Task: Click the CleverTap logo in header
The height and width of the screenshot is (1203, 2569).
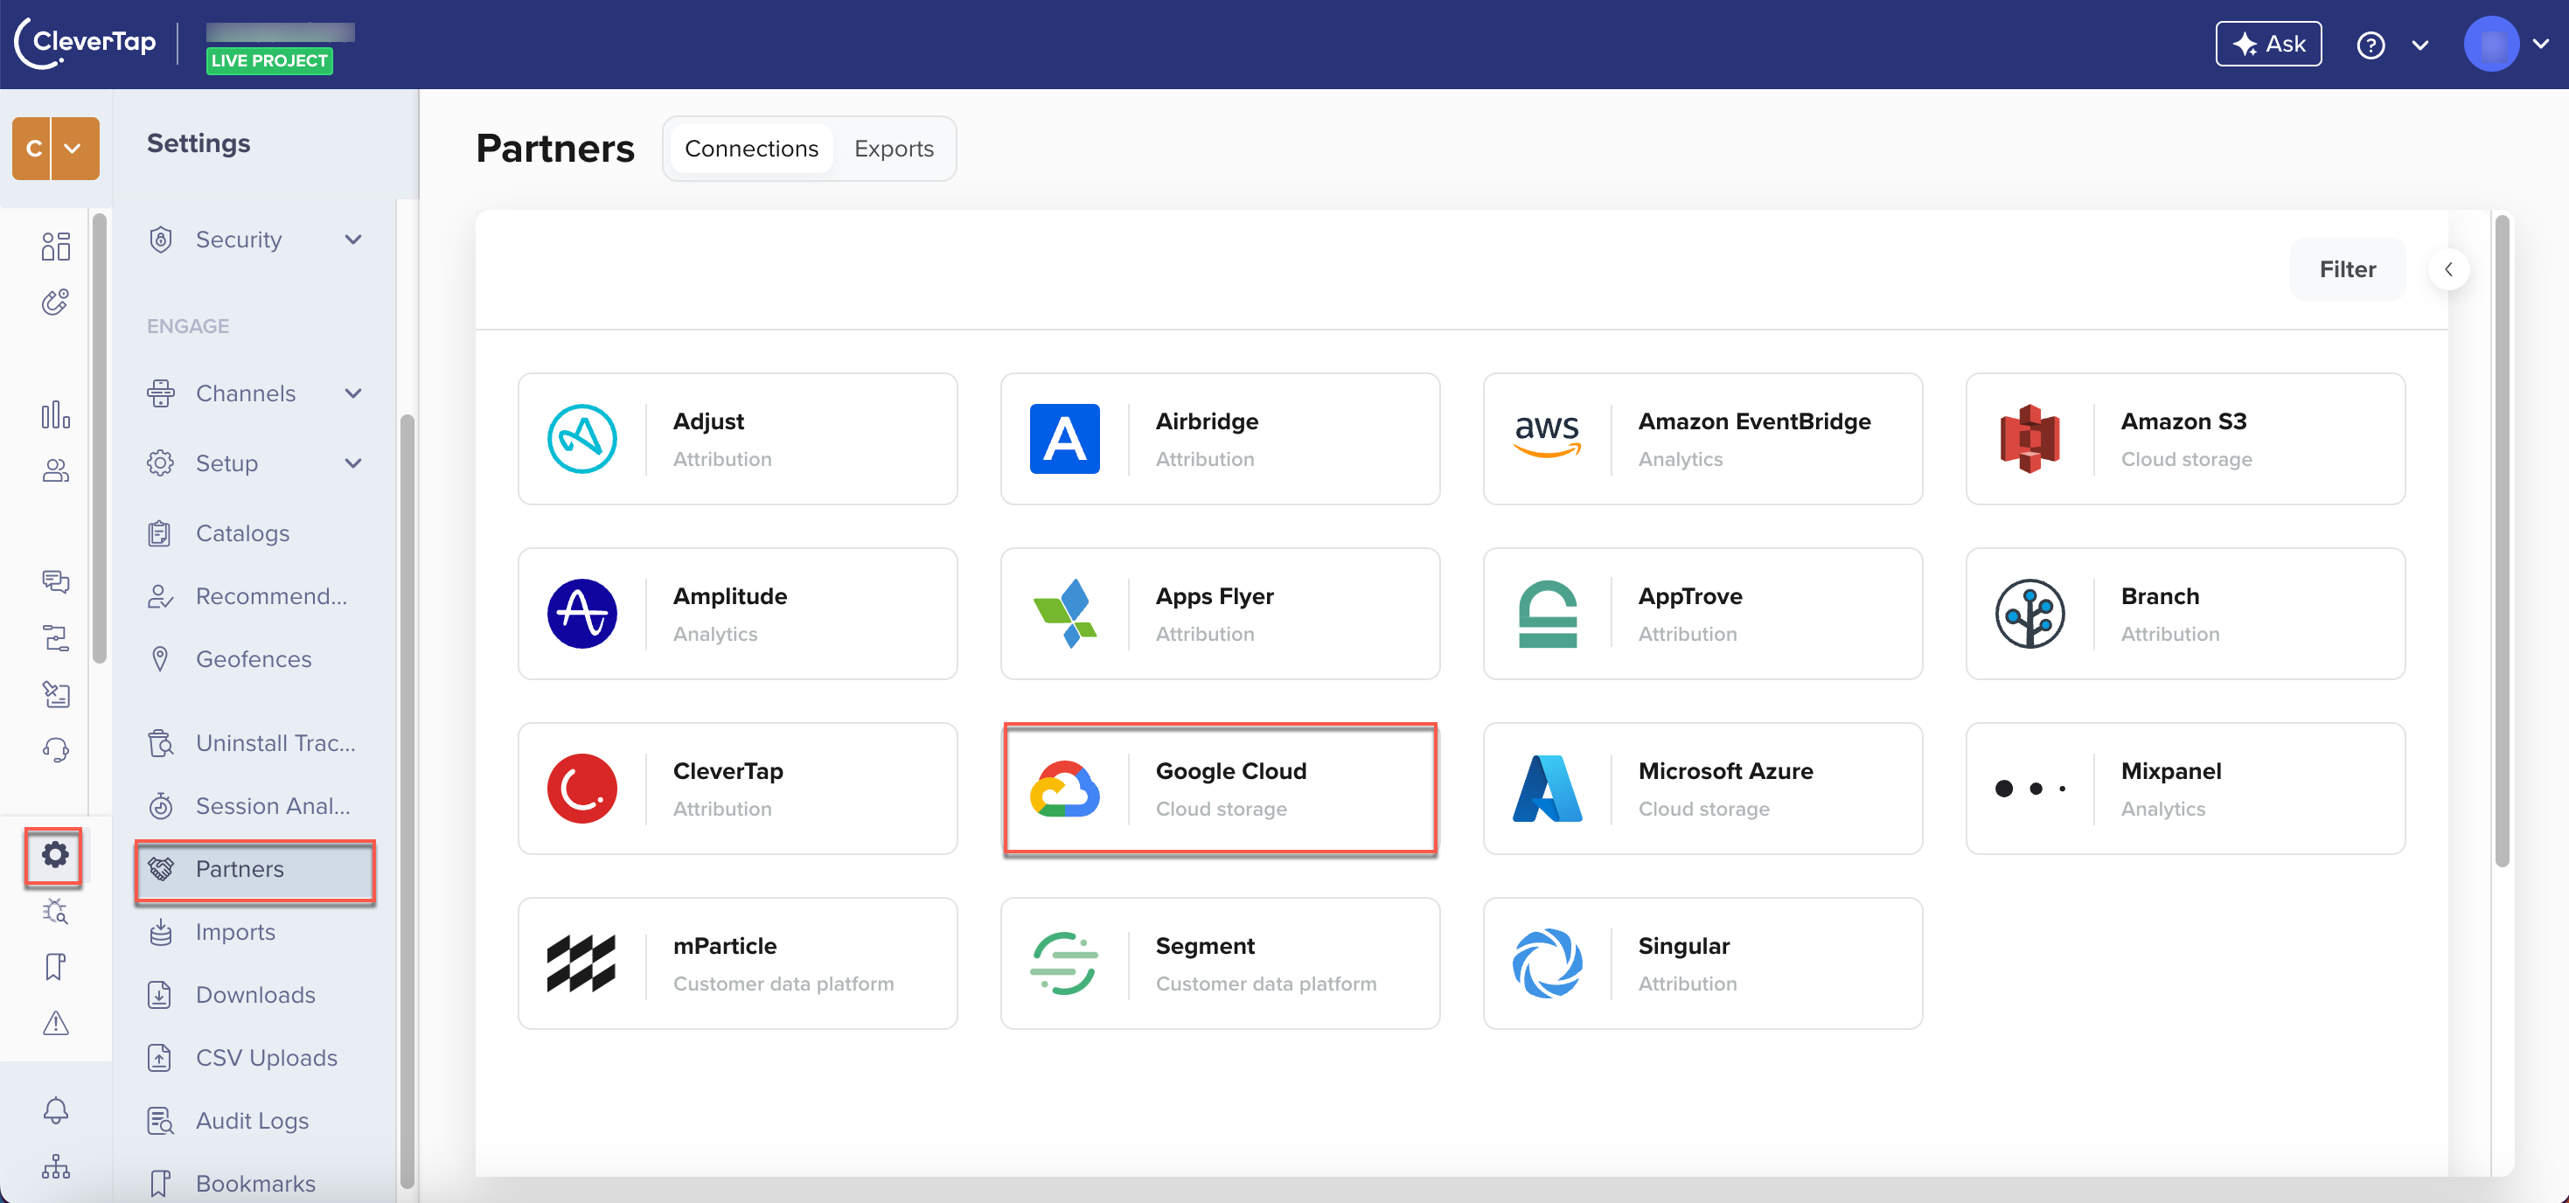Action: [86, 43]
